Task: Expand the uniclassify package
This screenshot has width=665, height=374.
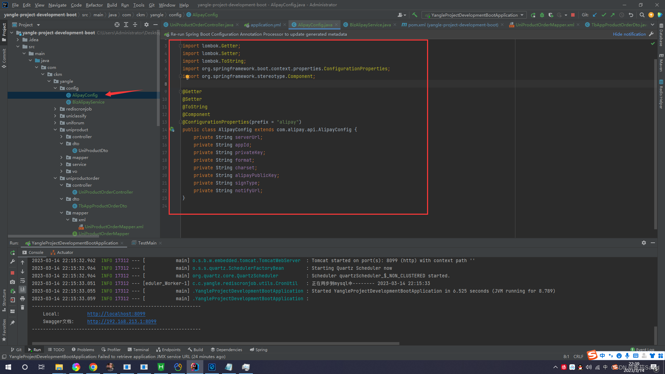Action: click(55, 116)
